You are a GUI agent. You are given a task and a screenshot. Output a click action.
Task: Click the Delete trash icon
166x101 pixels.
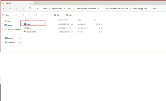tap(48, 15)
